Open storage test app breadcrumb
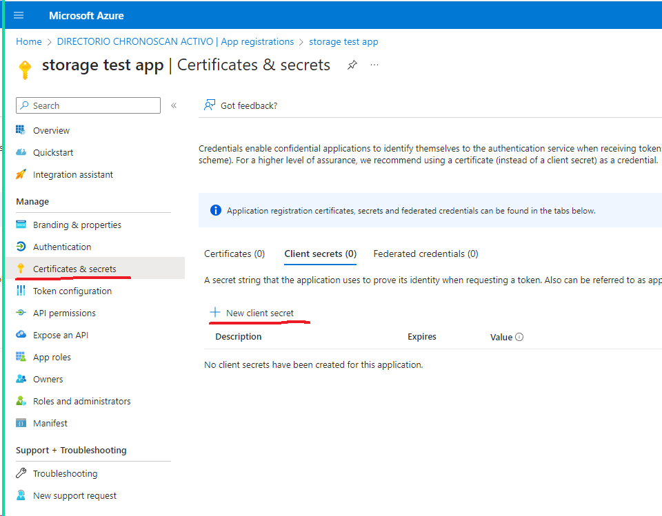662x516 pixels. point(343,41)
